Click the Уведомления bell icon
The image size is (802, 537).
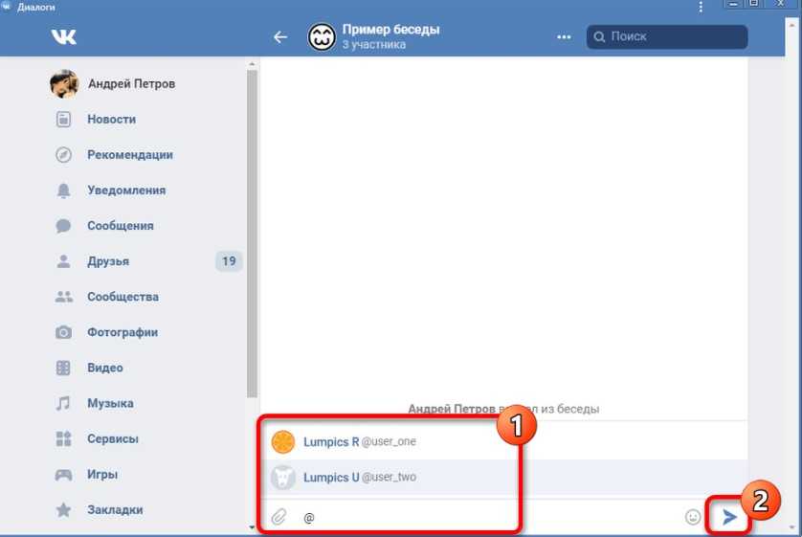(x=63, y=190)
